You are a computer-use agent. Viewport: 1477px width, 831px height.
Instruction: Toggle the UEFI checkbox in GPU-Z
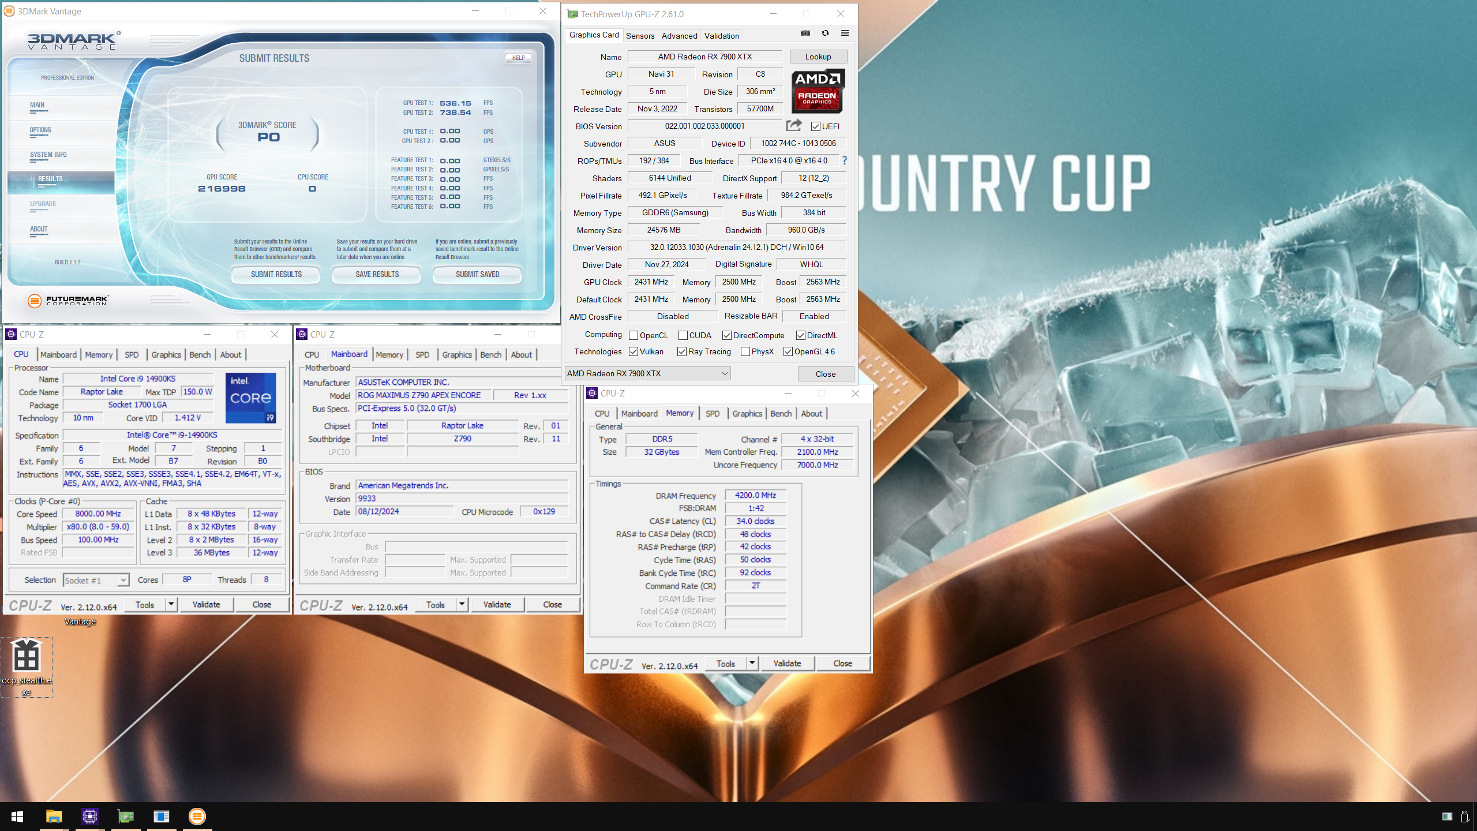pos(815,126)
